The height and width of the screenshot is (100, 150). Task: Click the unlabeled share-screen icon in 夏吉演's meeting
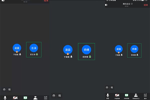tap(25, 97)
